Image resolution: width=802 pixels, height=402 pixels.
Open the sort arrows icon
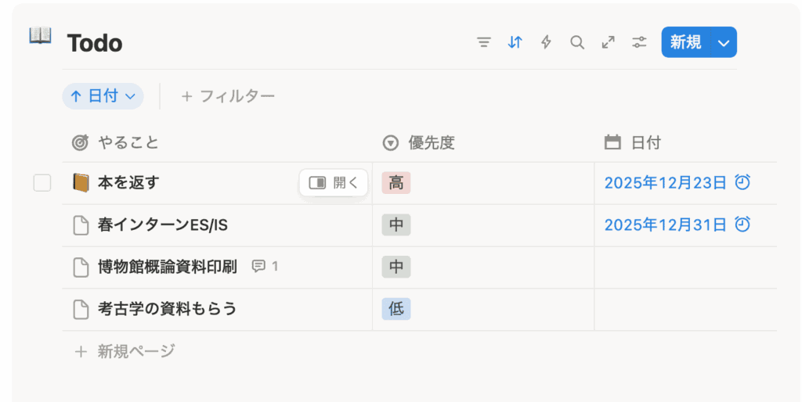pyautogui.click(x=515, y=43)
